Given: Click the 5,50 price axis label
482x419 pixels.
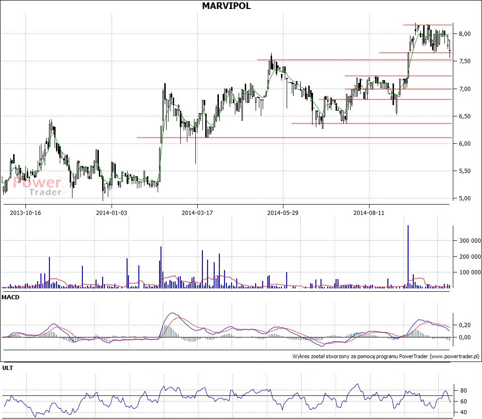Looking at the screenshot, I should click(465, 171).
